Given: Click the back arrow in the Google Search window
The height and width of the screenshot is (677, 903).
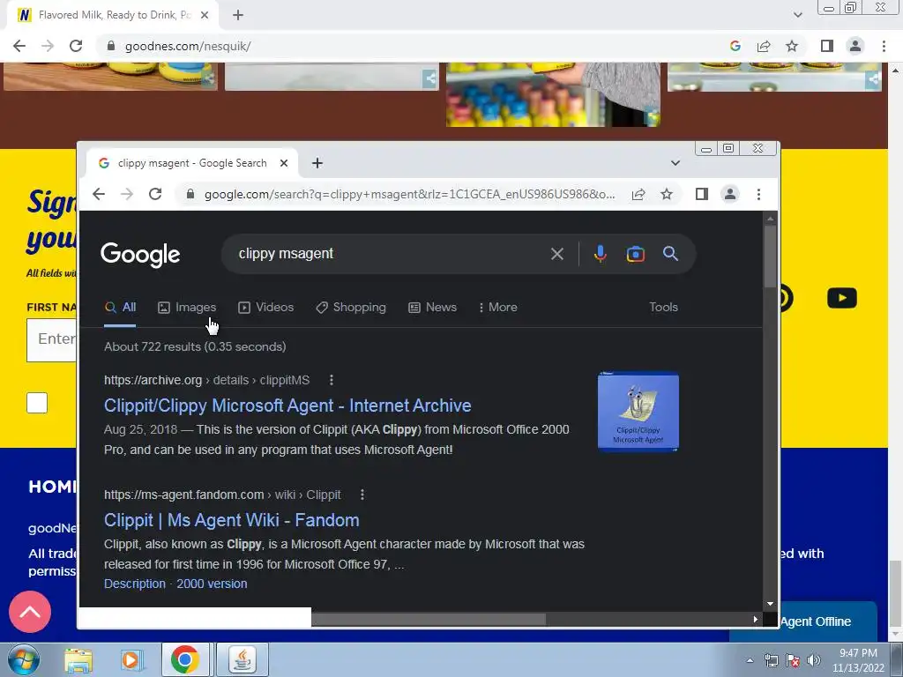Looking at the screenshot, I should point(99,194).
